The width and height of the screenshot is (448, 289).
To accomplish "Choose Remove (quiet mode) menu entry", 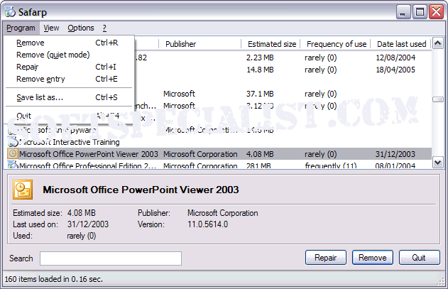I will pyautogui.click(x=69, y=55).
